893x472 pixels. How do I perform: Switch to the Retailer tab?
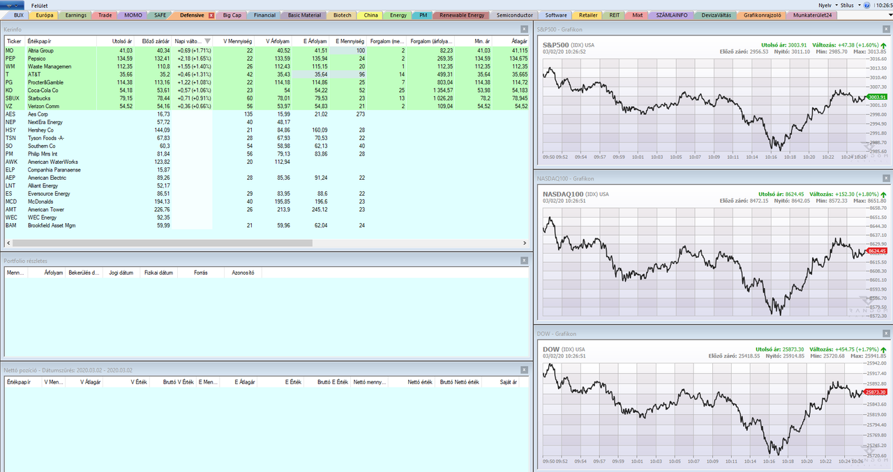(x=588, y=15)
